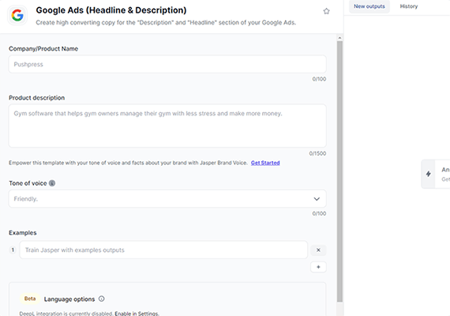Click the Enable in Settings link
Viewport: 450px width, 316px height.
pos(137,314)
